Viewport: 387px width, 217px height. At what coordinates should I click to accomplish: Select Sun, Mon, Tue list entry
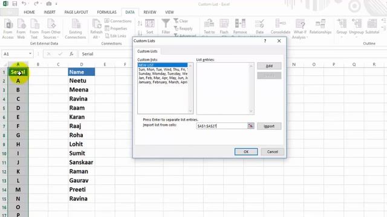pyautogui.click(x=163, y=69)
